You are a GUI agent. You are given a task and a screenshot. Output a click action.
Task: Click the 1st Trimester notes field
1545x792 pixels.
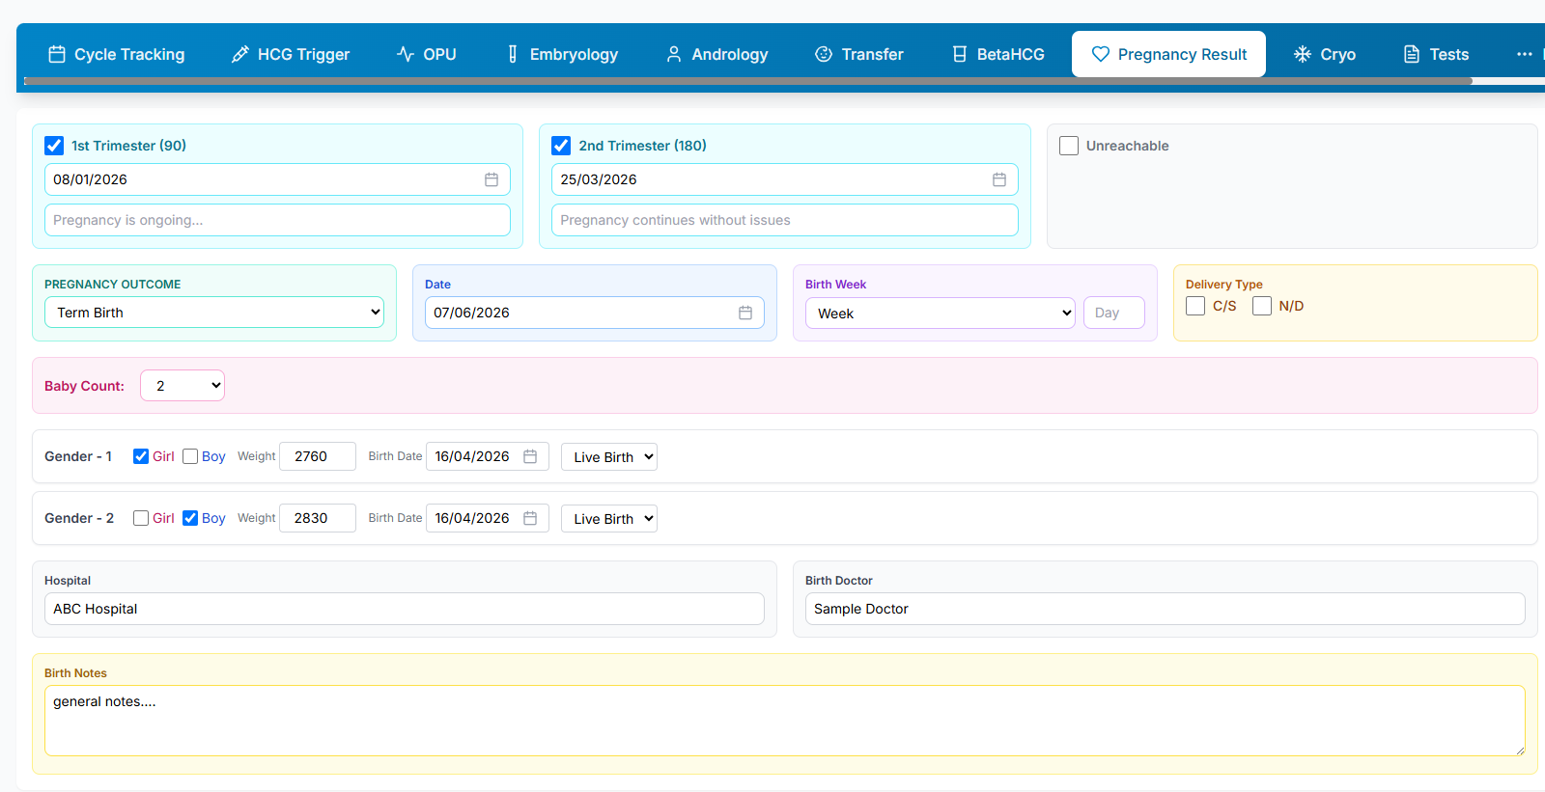click(277, 220)
